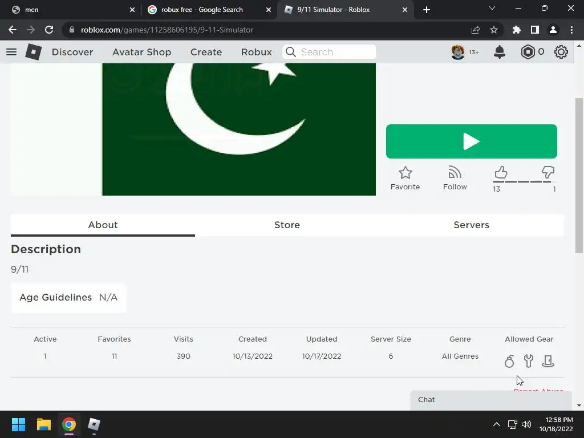584x438 pixels.
Task: Go back to the previous page
Action: coord(13,30)
